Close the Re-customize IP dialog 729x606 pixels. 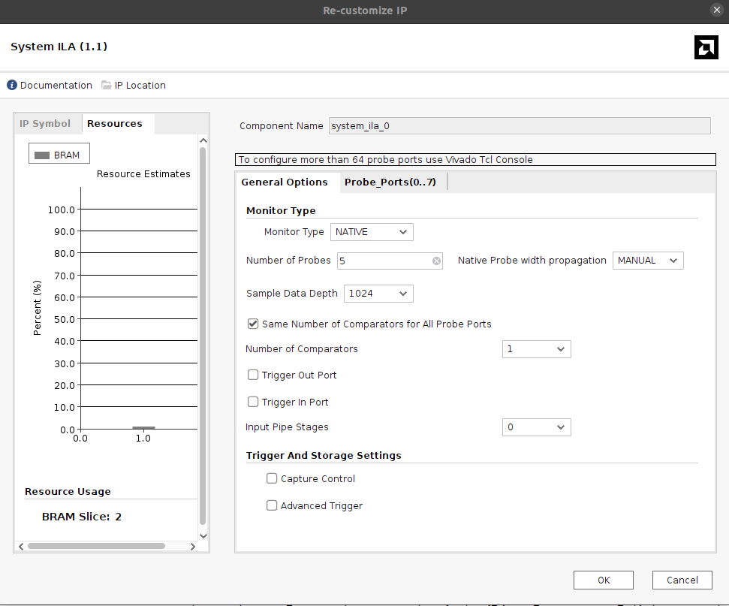[x=717, y=10]
